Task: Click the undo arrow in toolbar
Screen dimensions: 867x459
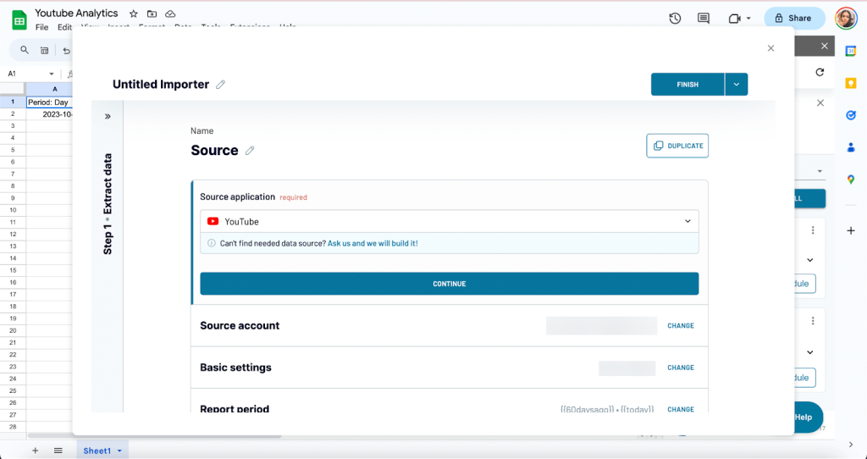Action: coord(66,51)
